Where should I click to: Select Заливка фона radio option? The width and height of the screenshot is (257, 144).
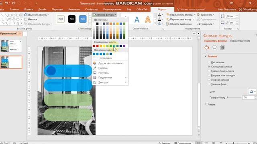tap(209, 84)
